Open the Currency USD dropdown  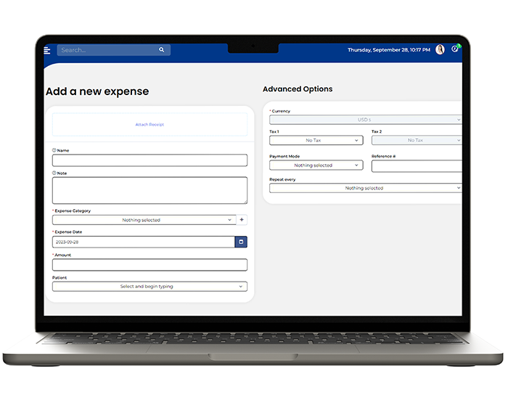365,120
